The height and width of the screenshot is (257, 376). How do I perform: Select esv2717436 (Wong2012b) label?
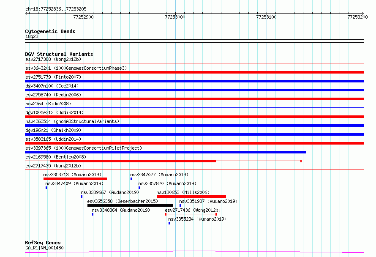(193, 210)
